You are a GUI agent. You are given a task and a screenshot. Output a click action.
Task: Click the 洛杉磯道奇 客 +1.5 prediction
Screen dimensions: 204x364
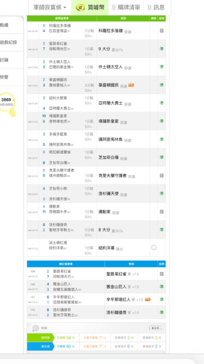pyautogui.click(x=123, y=313)
